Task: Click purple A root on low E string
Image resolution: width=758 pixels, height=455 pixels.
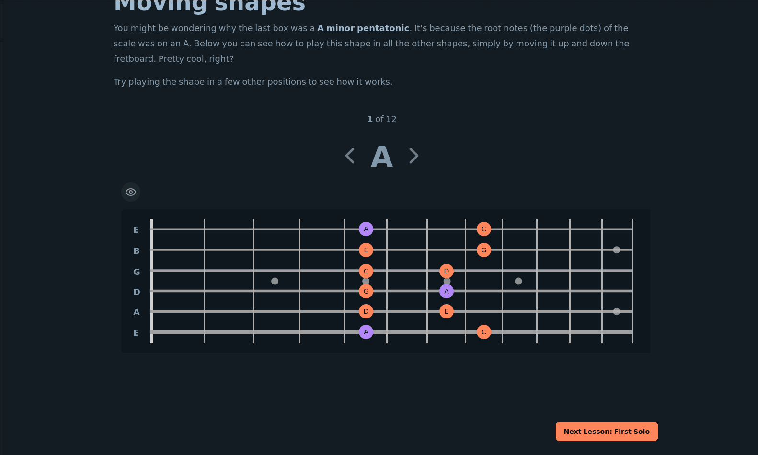Action: pos(366,332)
